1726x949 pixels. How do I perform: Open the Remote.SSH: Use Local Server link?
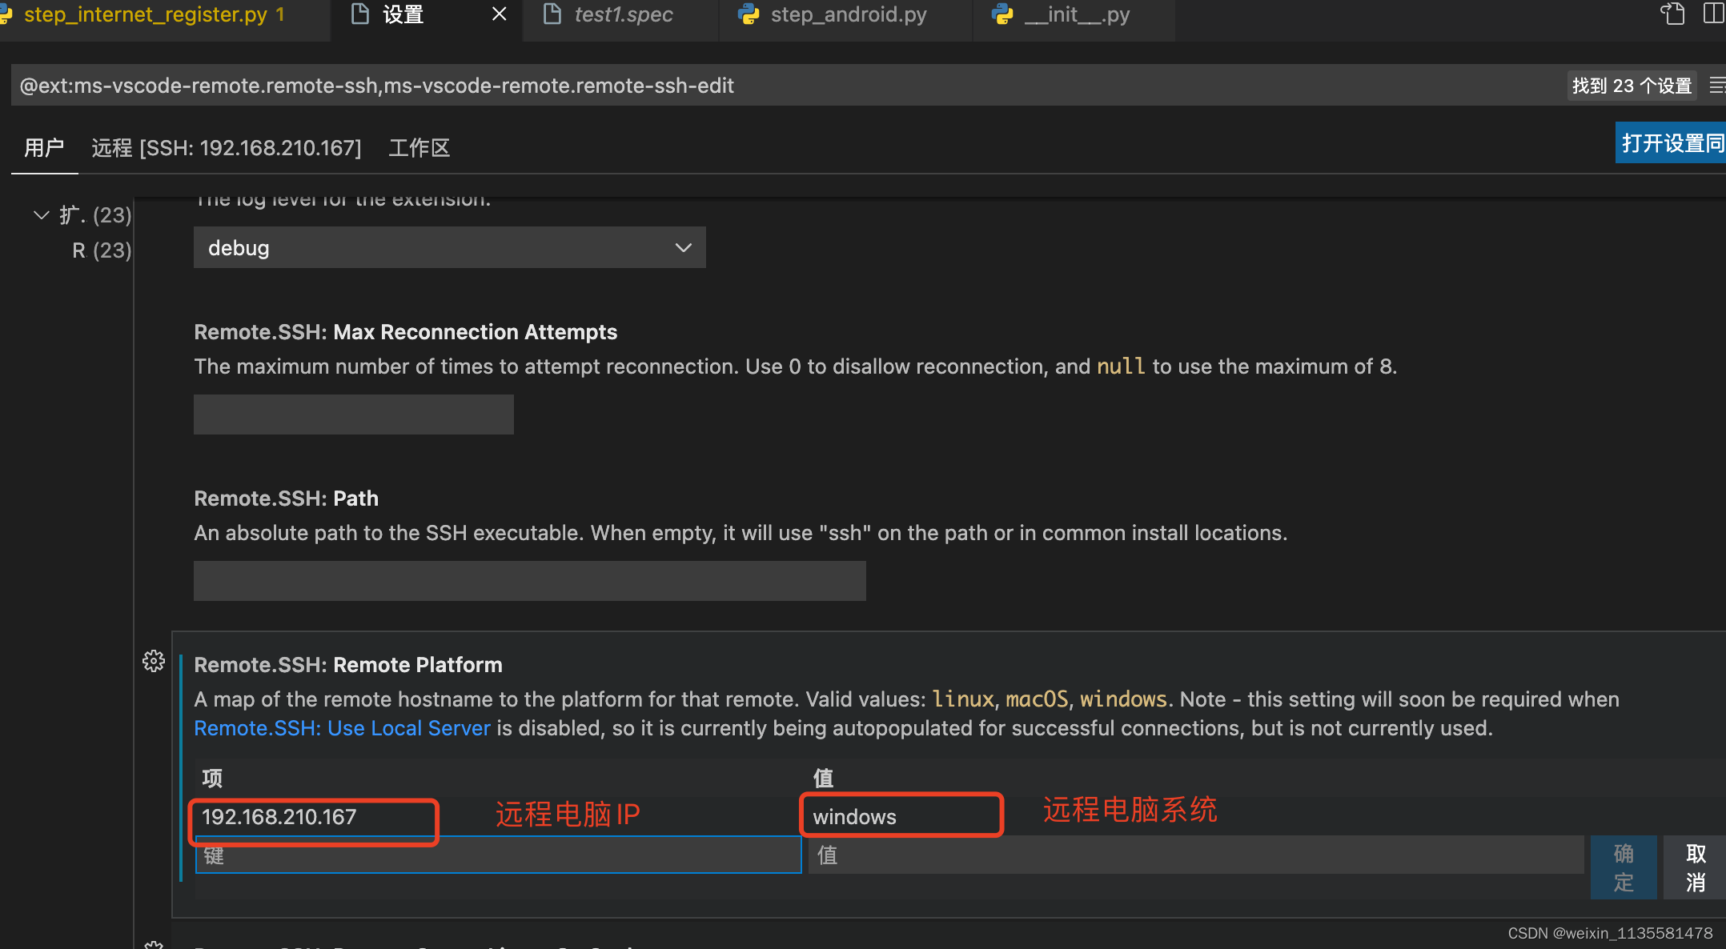[x=342, y=728]
